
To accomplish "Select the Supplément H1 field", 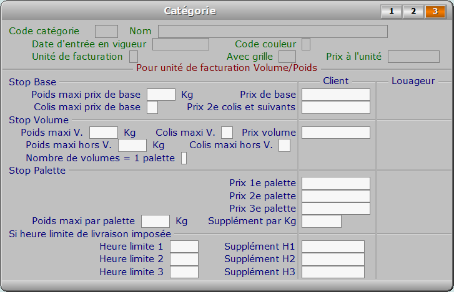I will click(333, 247).
